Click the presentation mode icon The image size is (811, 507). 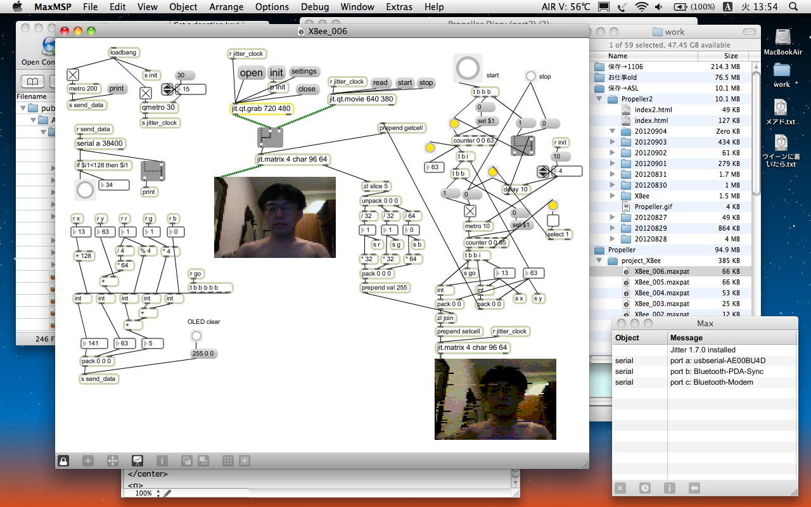click(137, 461)
